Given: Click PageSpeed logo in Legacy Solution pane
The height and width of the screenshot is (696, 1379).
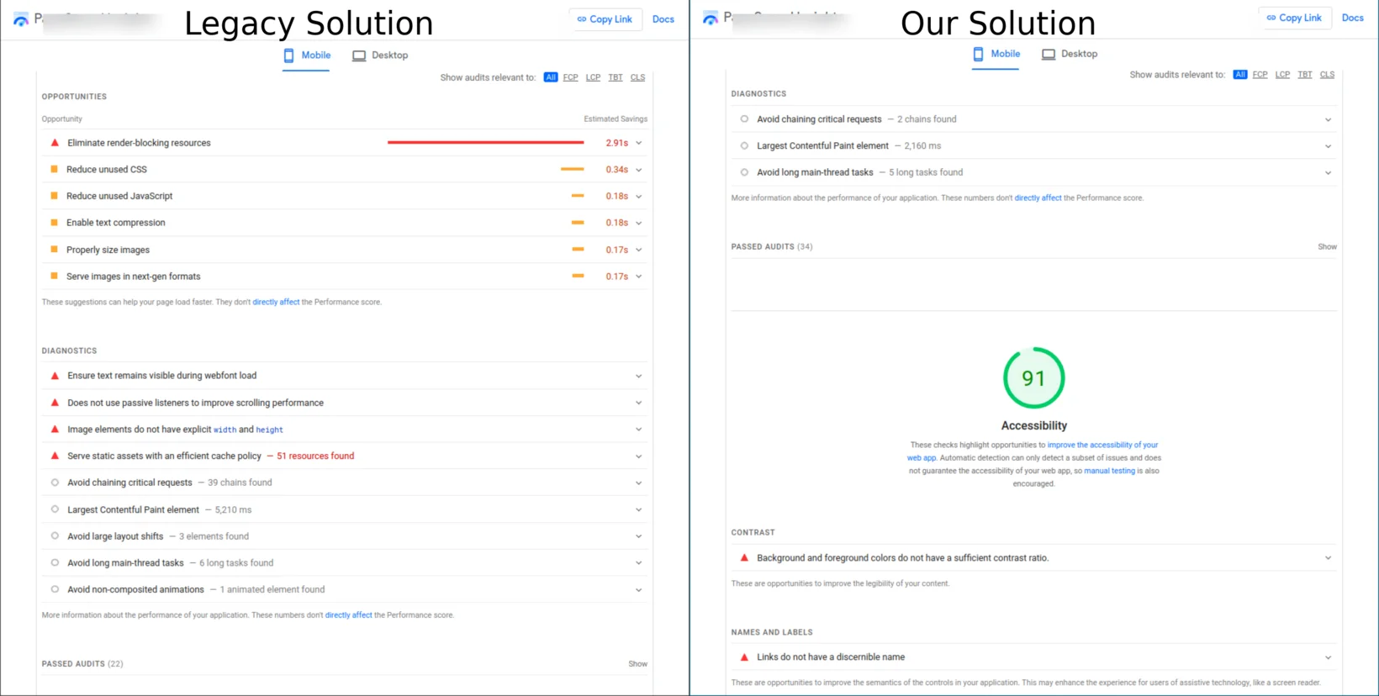Looking at the screenshot, I should (x=20, y=19).
